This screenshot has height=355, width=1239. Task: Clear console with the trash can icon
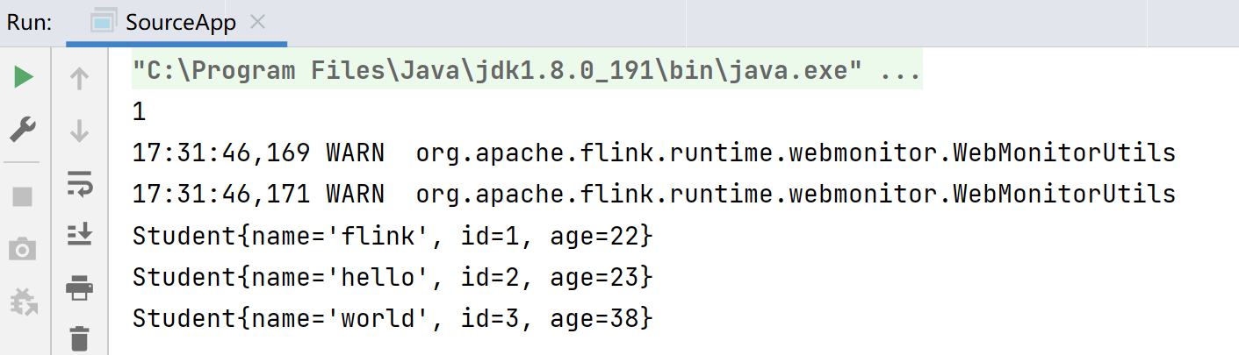coord(80,337)
